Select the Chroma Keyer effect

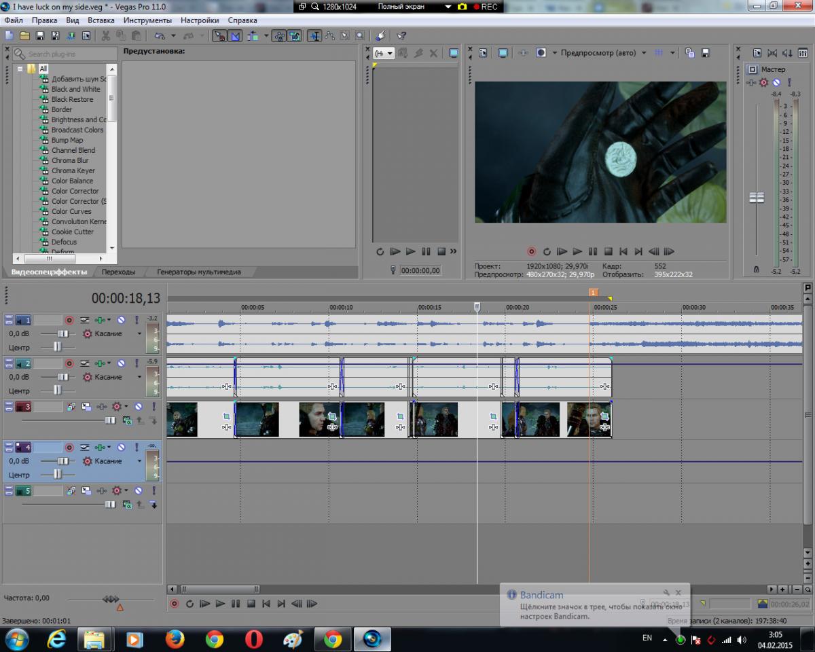[x=73, y=170]
